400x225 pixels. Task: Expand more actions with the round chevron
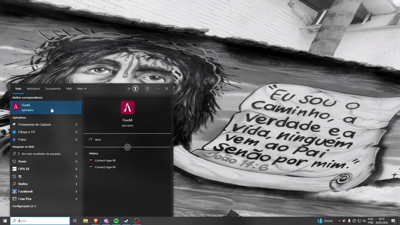coord(127,147)
